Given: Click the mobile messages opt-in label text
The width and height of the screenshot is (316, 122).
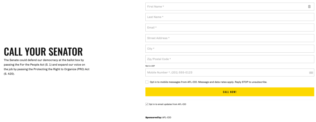Looking at the screenshot, I should [208, 82].
